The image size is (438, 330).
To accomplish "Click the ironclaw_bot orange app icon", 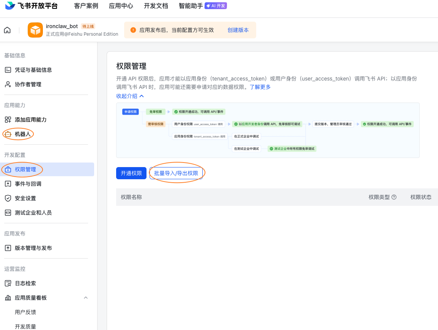I will 35,30.
